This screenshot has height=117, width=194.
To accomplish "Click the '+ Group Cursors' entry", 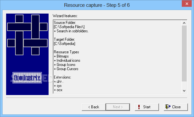I will (66, 69).
